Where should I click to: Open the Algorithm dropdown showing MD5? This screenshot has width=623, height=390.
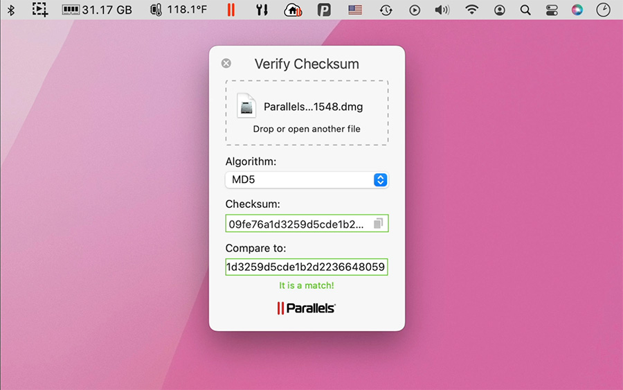click(x=307, y=180)
